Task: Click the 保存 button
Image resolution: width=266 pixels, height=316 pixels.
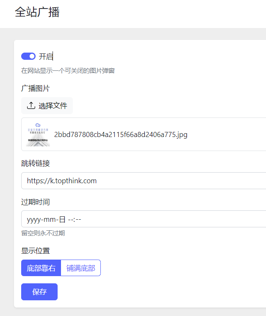Action: [x=39, y=292]
